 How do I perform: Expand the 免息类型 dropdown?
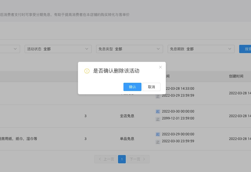pyautogui.click(x=129, y=49)
